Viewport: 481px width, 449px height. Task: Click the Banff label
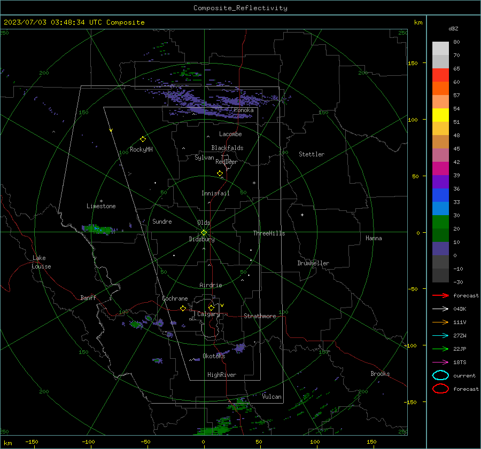click(x=88, y=297)
